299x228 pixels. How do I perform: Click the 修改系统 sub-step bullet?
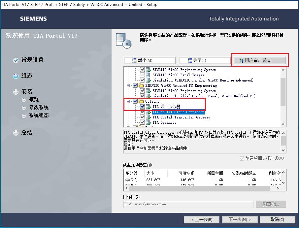click(x=24, y=108)
